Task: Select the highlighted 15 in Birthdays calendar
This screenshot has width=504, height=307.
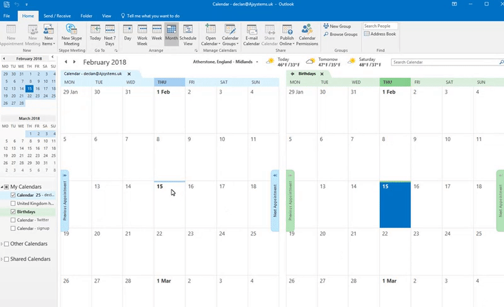Action: pos(395,204)
